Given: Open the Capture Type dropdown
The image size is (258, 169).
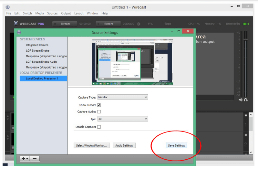Looking at the screenshot, I should pyautogui.click(x=123, y=97).
